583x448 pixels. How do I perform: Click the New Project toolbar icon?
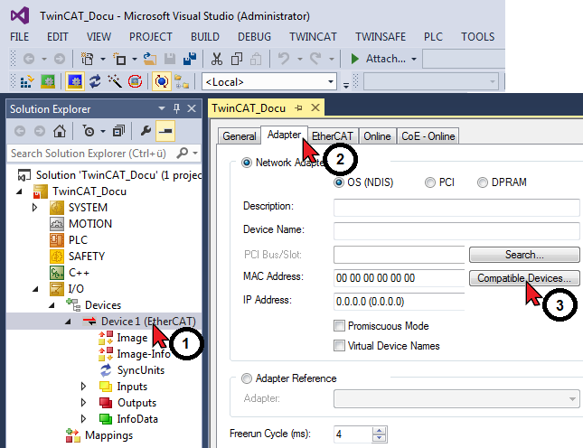click(88, 59)
